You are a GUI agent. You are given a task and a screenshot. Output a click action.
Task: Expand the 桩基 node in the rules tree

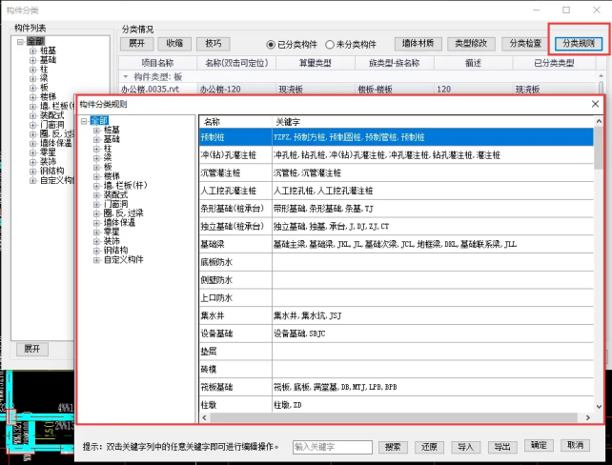tap(95, 130)
